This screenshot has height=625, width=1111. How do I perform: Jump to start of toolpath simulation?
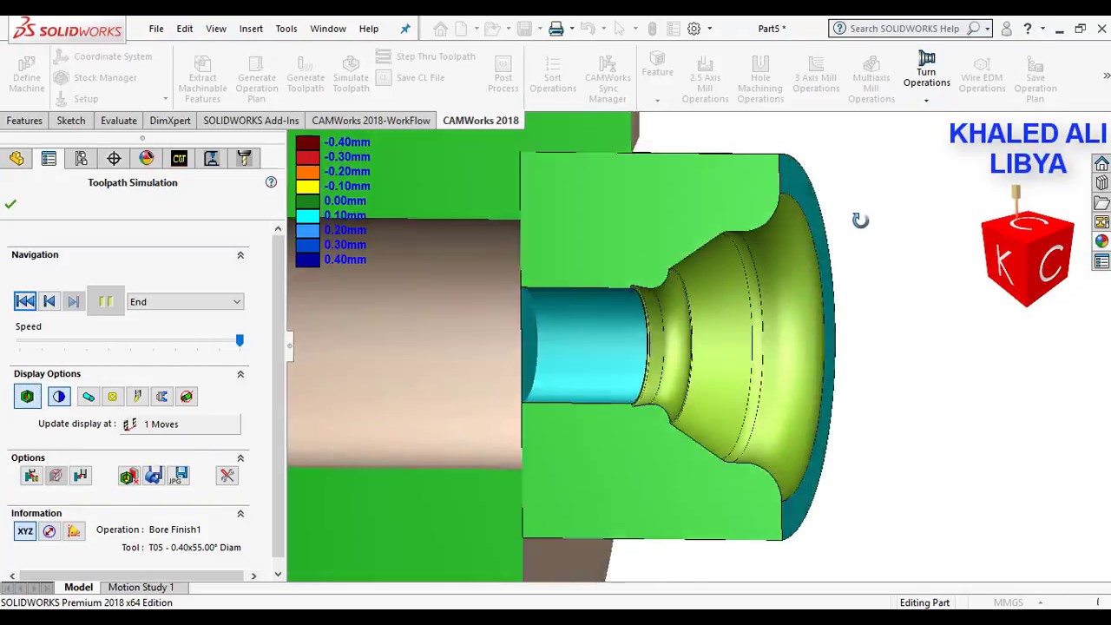pyautogui.click(x=25, y=301)
